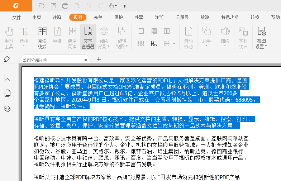
Task: Click the line starting 福昕以 “打造全球PDF
Action: (x=137, y=177)
